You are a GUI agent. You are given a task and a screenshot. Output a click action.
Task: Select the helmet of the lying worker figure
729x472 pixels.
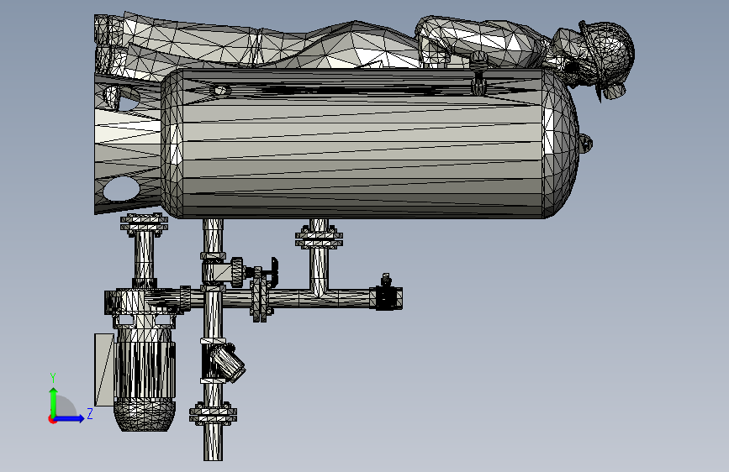(x=609, y=51)
